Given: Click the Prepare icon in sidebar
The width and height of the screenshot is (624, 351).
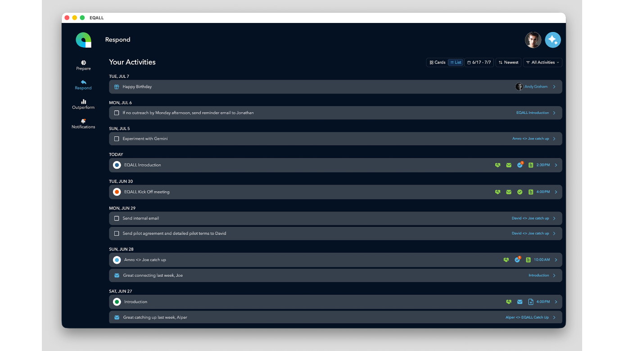Looking at the screenshot, I should coord(83,63).
